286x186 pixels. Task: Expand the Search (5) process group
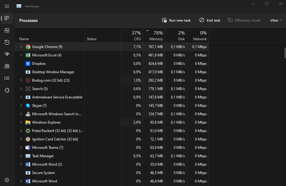[x=21, y=89]
